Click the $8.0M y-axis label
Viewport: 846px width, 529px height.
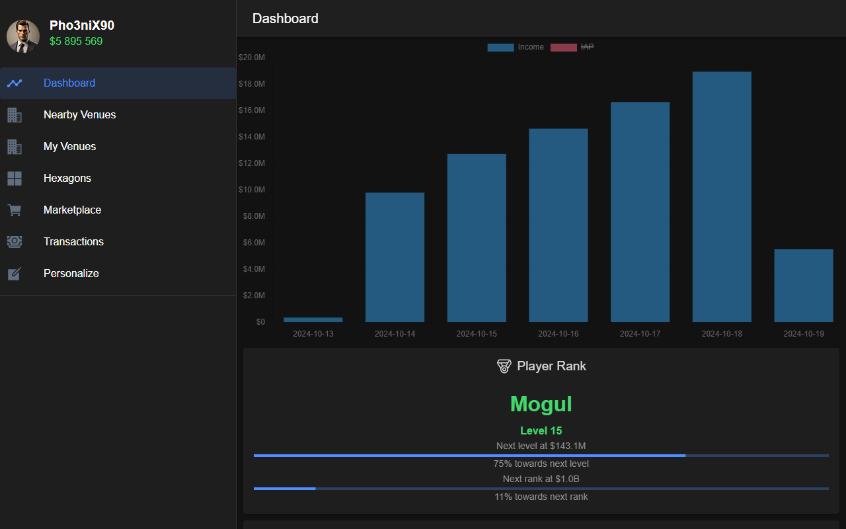pos(254,216)
